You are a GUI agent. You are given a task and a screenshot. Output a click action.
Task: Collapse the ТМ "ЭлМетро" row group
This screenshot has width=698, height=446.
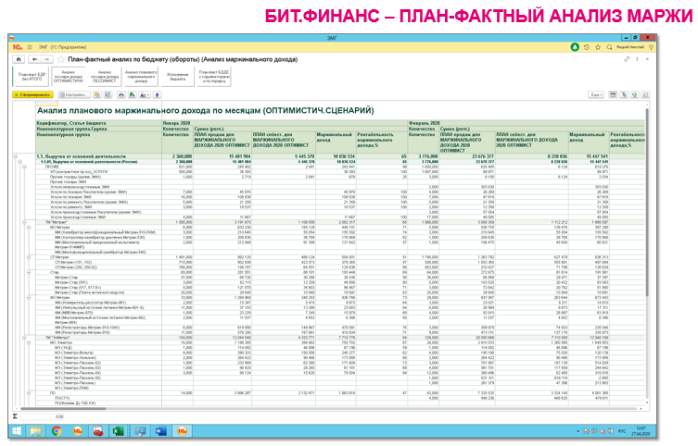tap(24, 338)
